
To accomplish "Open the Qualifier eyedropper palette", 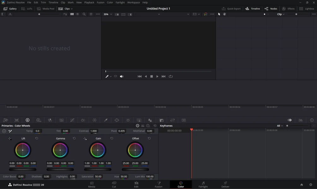I will click(x=106, y=120).
